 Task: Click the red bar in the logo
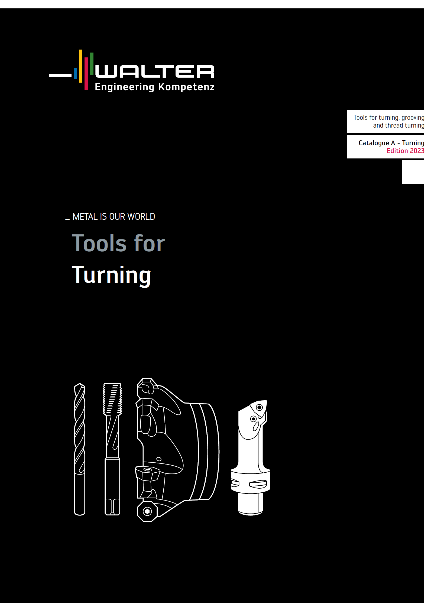[86, 74]
